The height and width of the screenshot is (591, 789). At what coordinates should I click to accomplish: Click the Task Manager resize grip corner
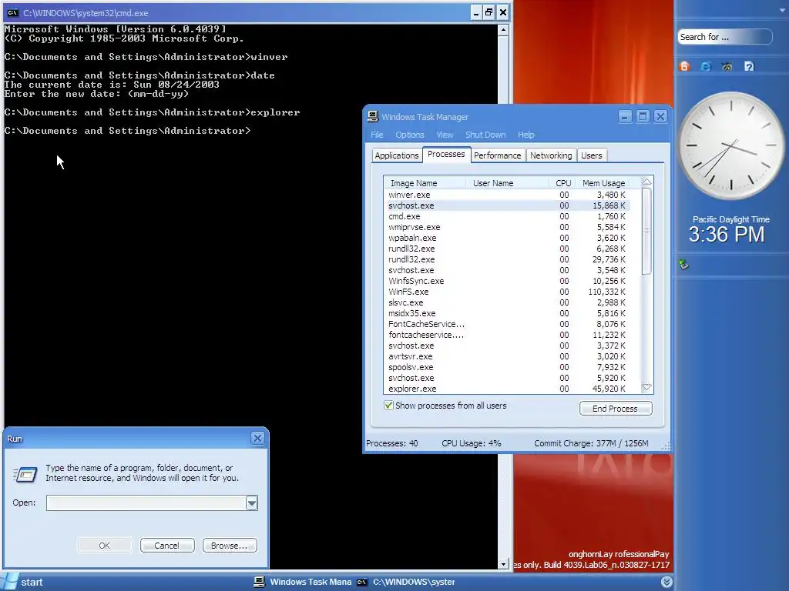tap(666, 446)
